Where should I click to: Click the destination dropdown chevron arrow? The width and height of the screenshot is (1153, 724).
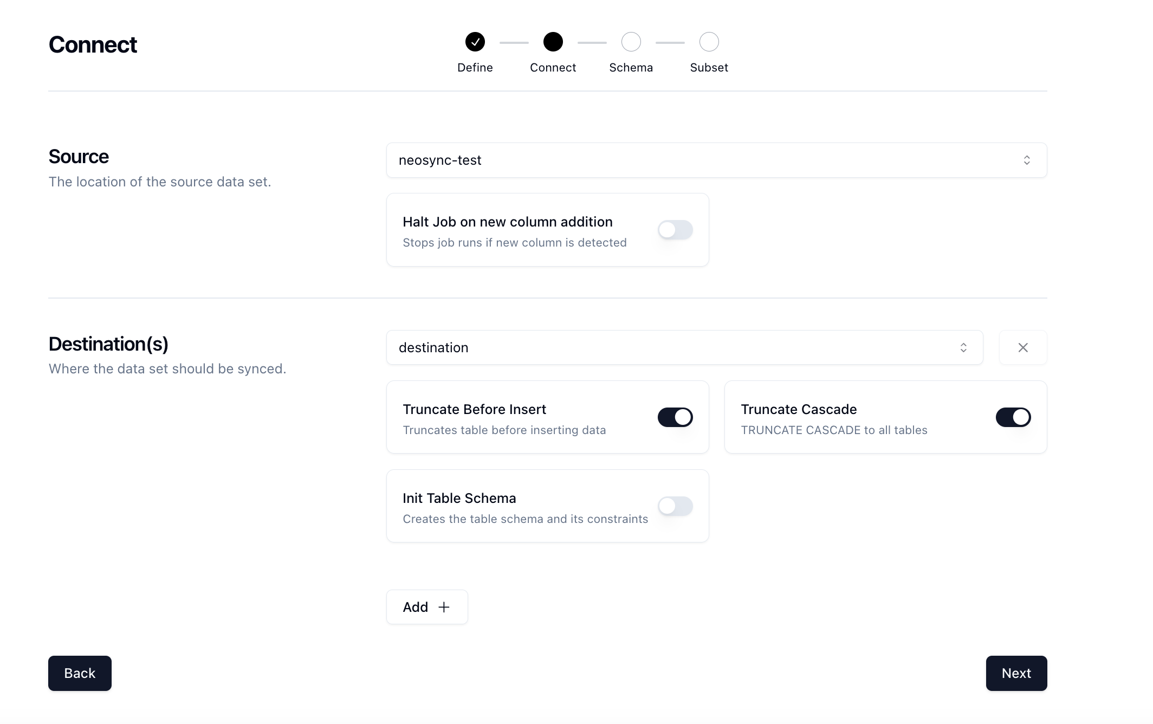[x=964, y=348]
